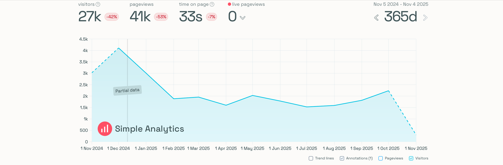Click the Simple Analytics logo icon
Viewport: 503px width, 165px height.
coord(105,129)
